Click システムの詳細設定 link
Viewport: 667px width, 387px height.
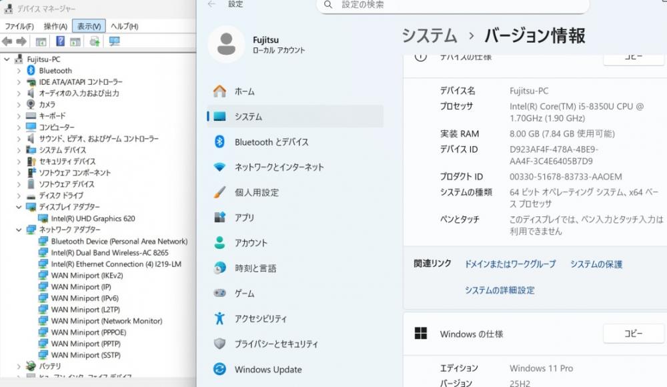[500, 290]
